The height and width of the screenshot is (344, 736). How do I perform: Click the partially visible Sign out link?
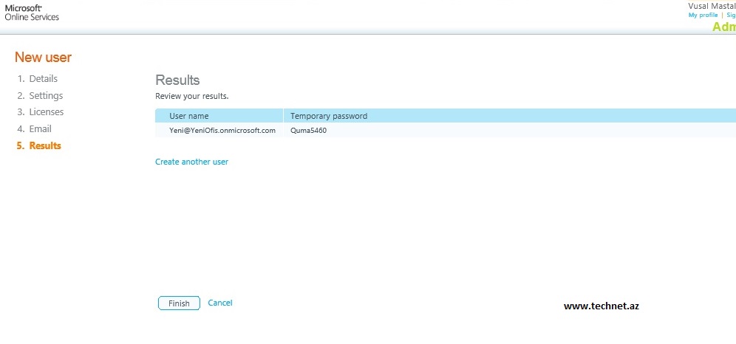[731, 15]
